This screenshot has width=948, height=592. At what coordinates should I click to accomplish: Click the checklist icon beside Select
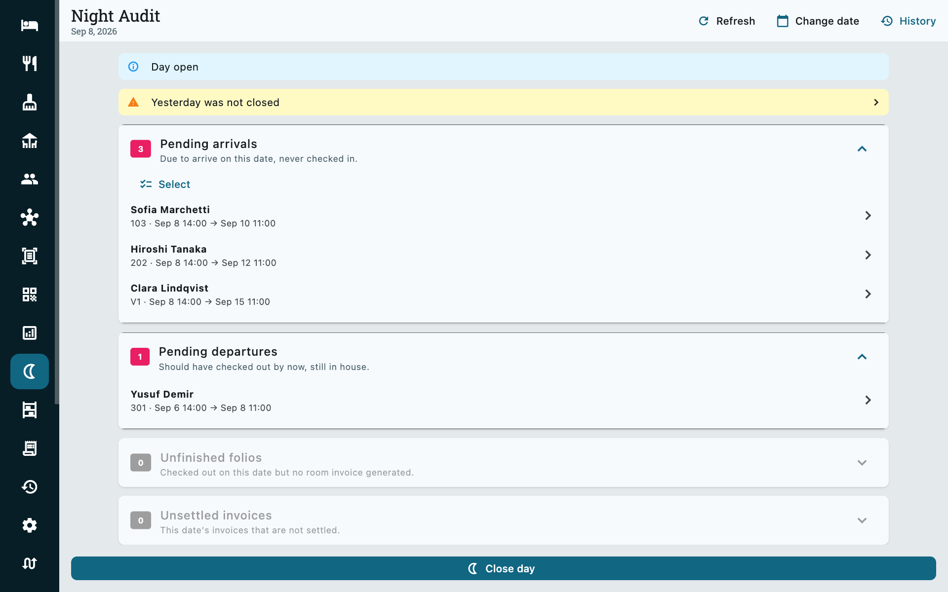coord(146,184)
